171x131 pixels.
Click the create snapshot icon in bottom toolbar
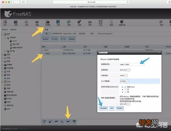(50, 122)
